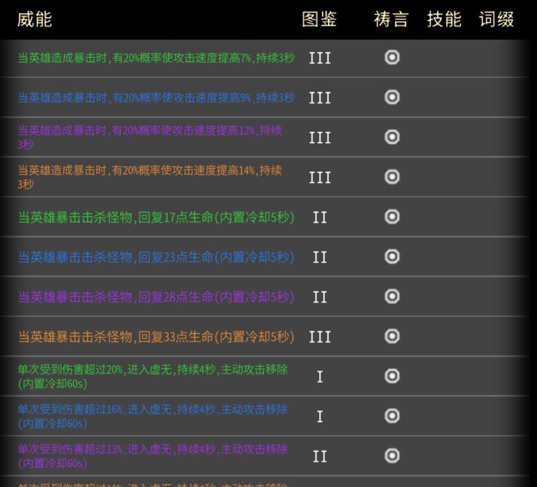Tap 祷言 circle in 回复23点生命 row

(x=392, y=257)
